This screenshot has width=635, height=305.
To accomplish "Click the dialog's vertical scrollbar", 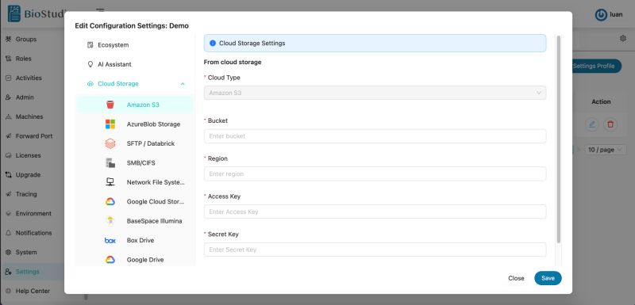I will 559,139.
